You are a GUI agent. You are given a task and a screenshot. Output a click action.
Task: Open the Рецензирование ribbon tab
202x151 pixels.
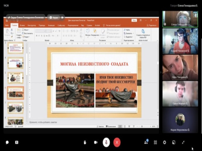tap(73, 25)
